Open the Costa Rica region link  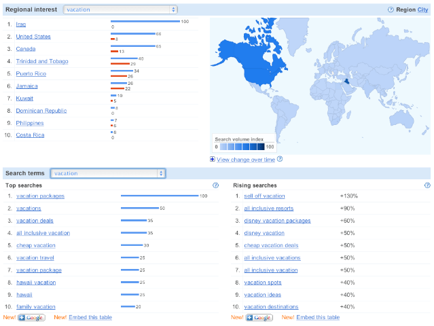(30, 135)
